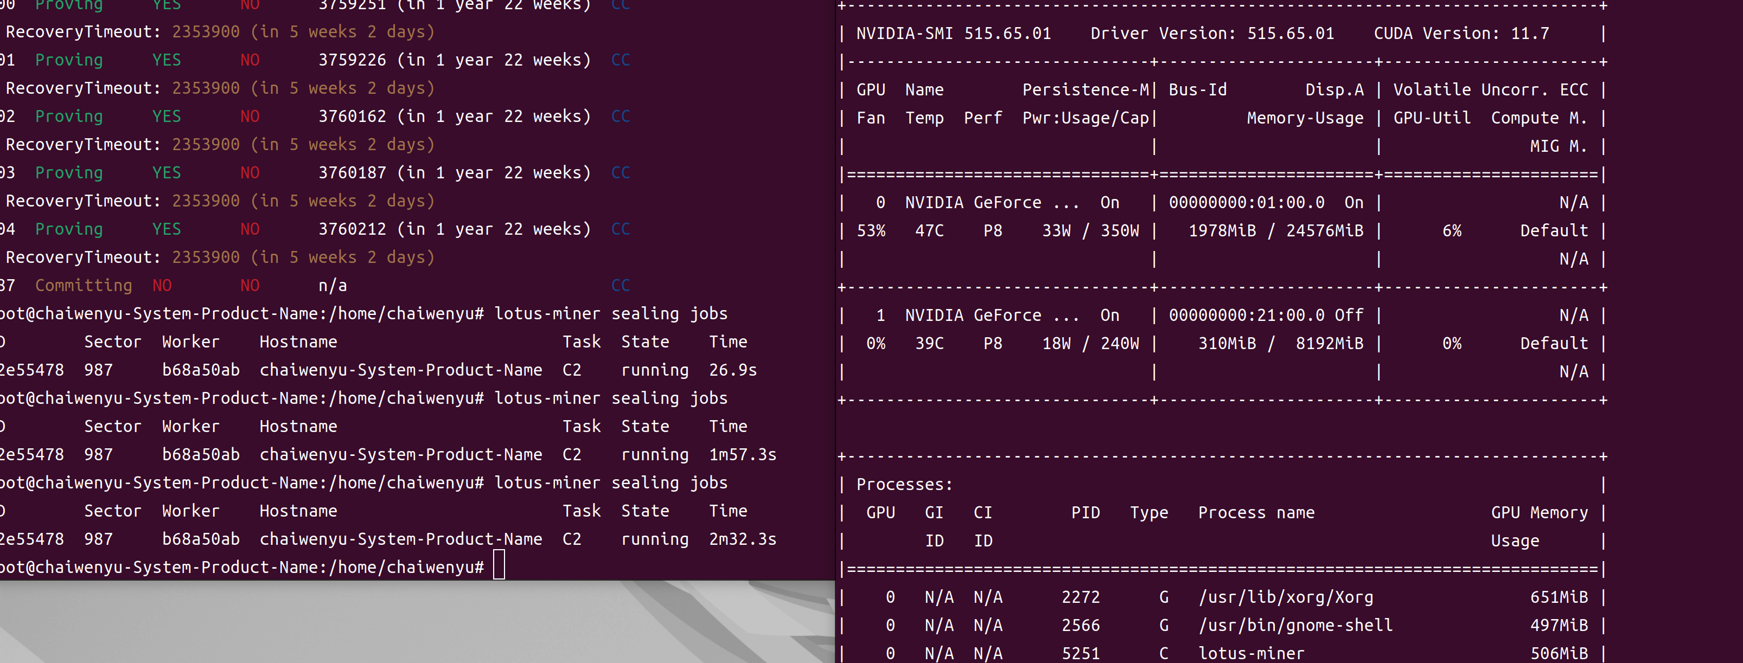Screen dimensions: 1743x663
Task: Click the "GPU Memory" column header
Action: (1538, 512)
